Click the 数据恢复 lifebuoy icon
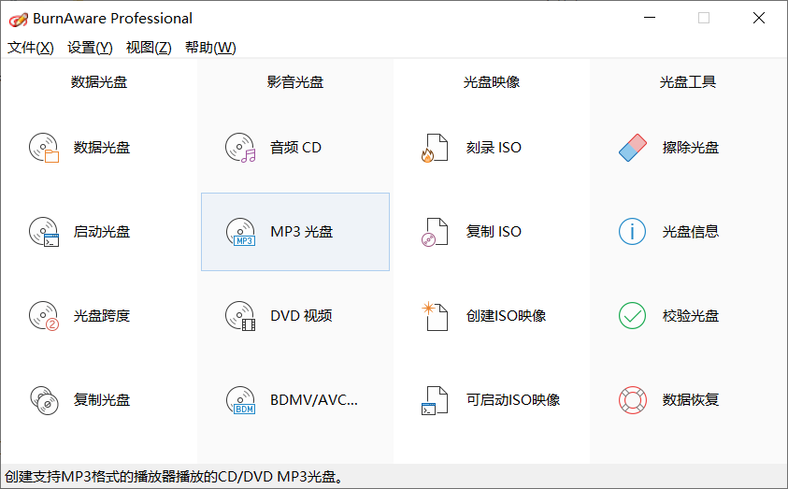Image resolution: width=788 pixels, height=489 pixels. (x=632, y=400)
